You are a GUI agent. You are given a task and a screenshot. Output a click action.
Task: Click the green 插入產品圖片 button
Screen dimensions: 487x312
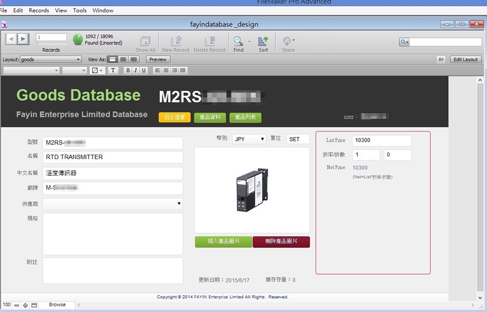[223, 242]
